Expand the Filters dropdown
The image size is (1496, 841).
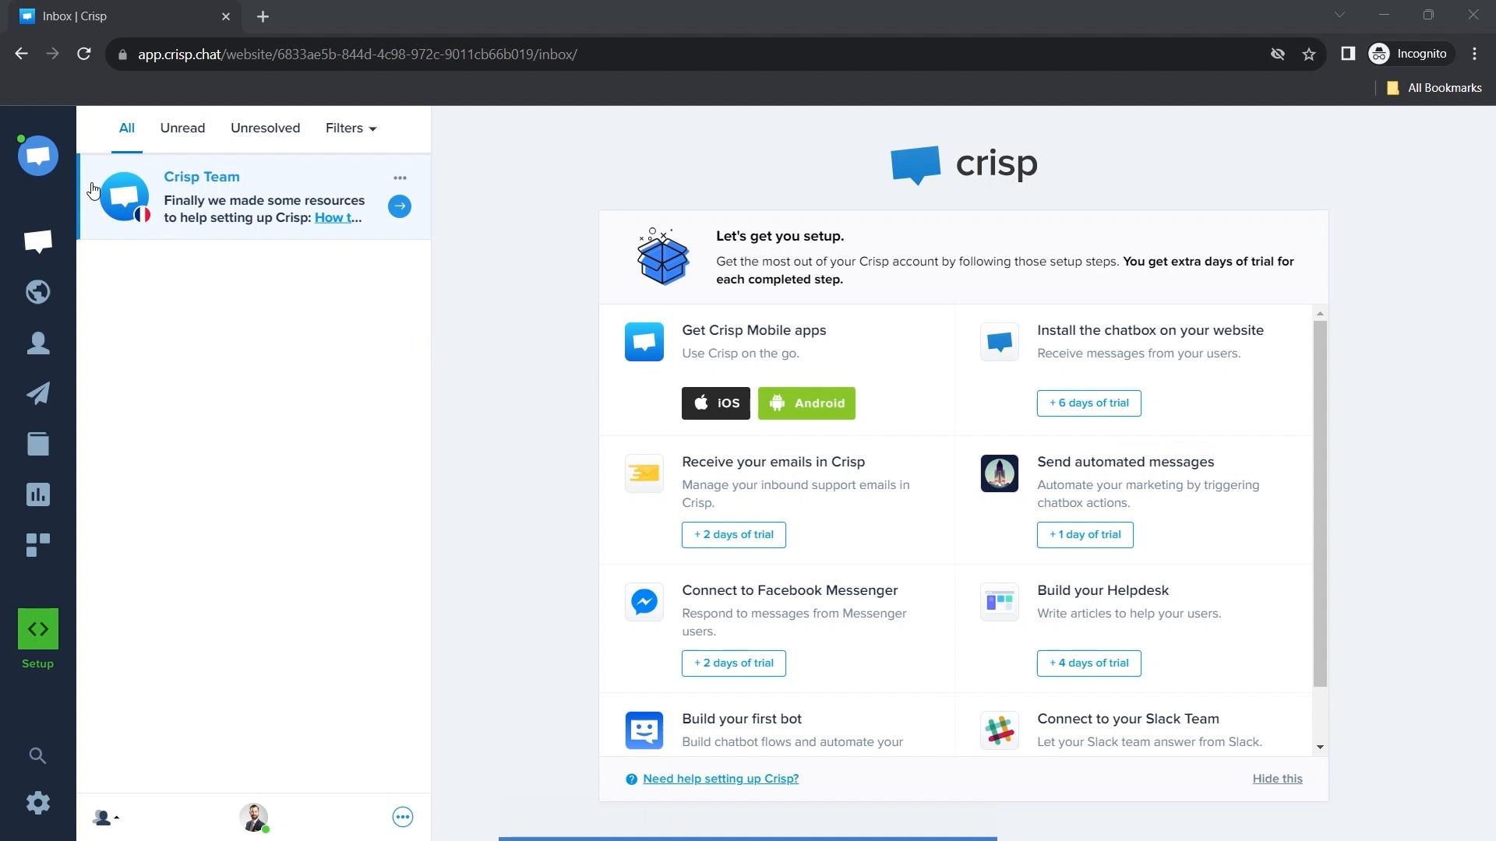(x=351, y=128)
